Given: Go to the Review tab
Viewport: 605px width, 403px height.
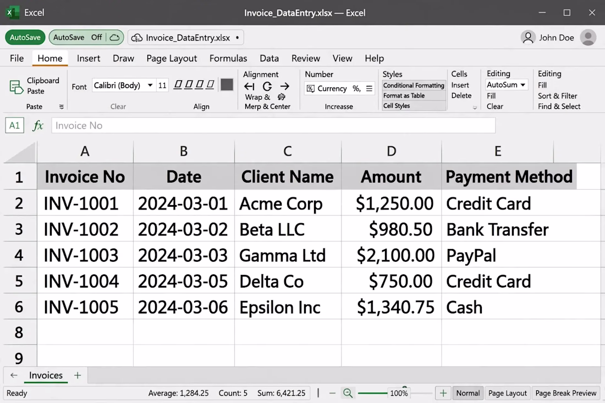Looking at the screenshot, I should (306, 58).
